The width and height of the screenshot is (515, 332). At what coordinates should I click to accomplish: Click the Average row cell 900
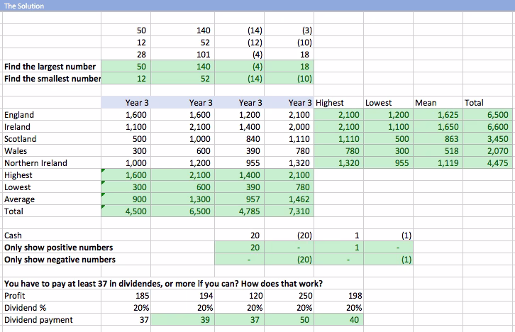(x=126, y=199)
